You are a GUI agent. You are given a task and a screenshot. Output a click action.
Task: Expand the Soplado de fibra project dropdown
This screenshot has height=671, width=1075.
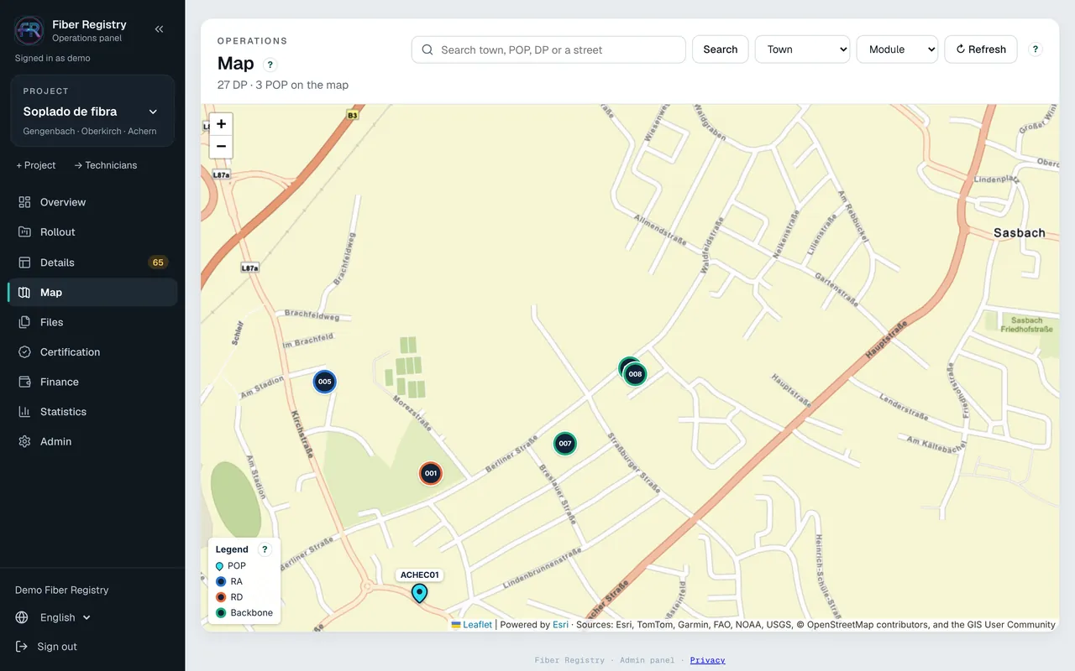92,111
